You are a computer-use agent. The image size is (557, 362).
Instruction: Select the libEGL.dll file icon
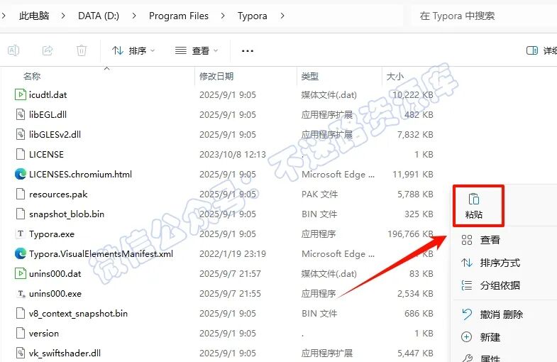click(x=21, y=114)
